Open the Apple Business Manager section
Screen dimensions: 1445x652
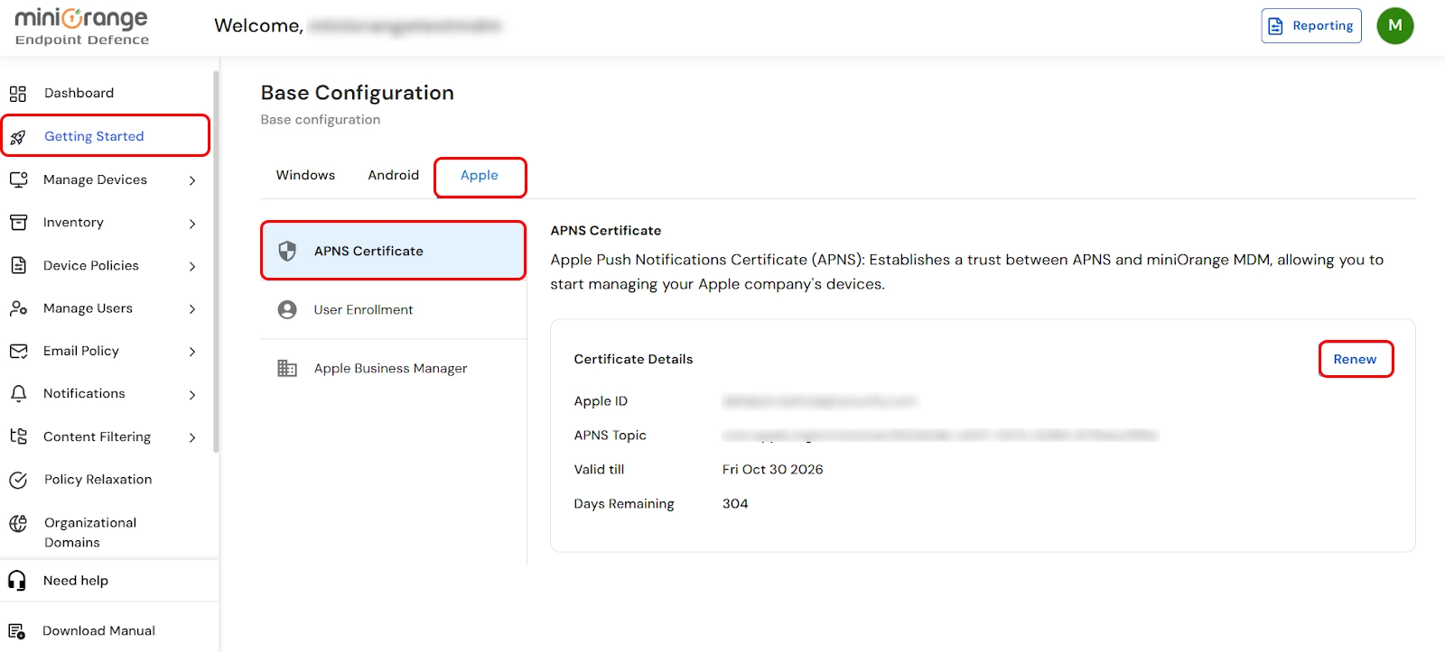click(x=393, y=368)
